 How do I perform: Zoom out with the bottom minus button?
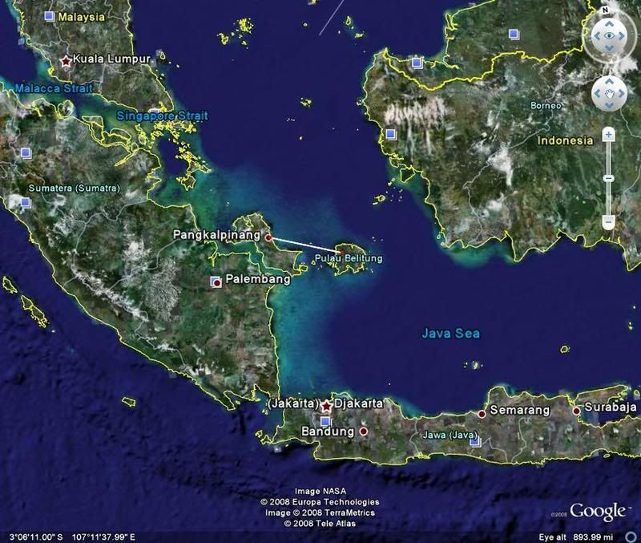pyautogui.click(x=609, y=221)
